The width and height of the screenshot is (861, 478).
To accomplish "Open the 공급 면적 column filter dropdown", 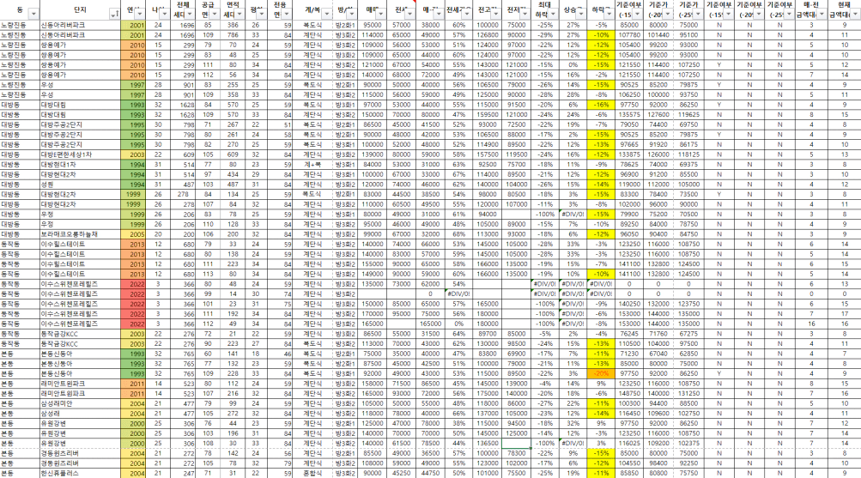I will pyautogui.click(x=214, y=14).
